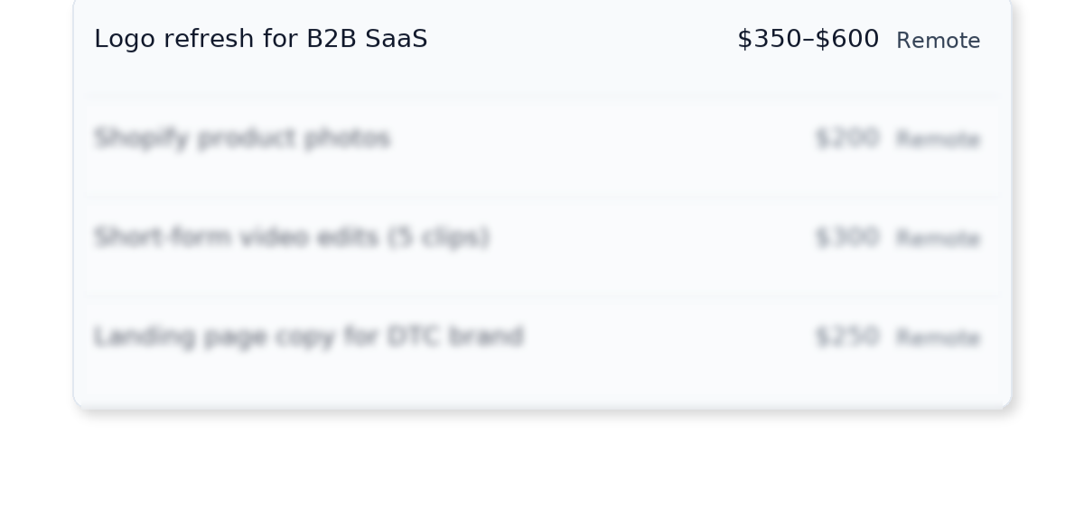Click empty space in Short-form video edits row
This screenshot has height=516, width=1084.
click(650, 237)
